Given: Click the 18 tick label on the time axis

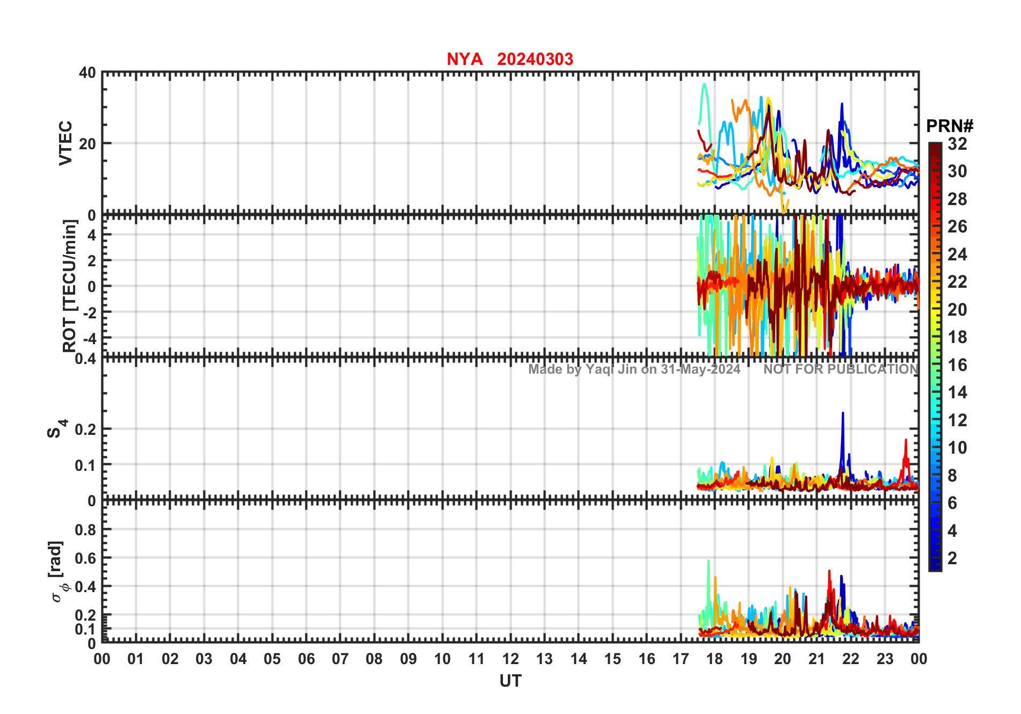Looking at the screenshot, I should coord(714,659).
